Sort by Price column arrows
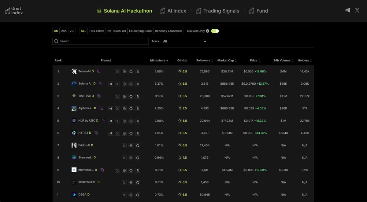 (x=259, y=61)
